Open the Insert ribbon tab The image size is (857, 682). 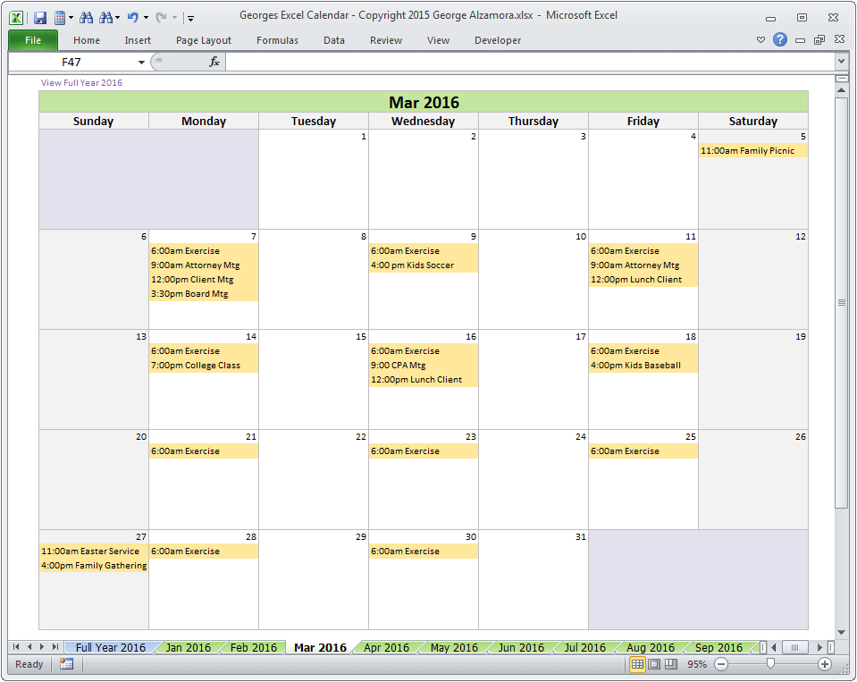pos(138,40)
